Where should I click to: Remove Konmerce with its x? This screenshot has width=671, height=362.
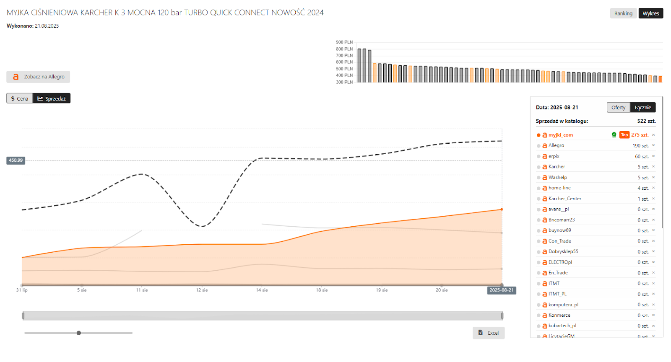pyautogui.click(x=653, y=315)
